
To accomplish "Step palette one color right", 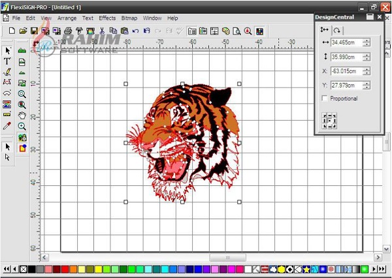I will [374, 269].
